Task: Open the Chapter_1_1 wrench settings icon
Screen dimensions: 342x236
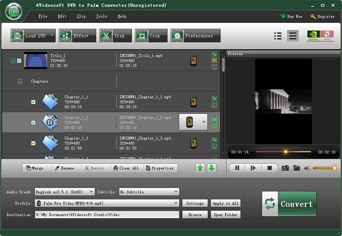Action: click(214, 98)
